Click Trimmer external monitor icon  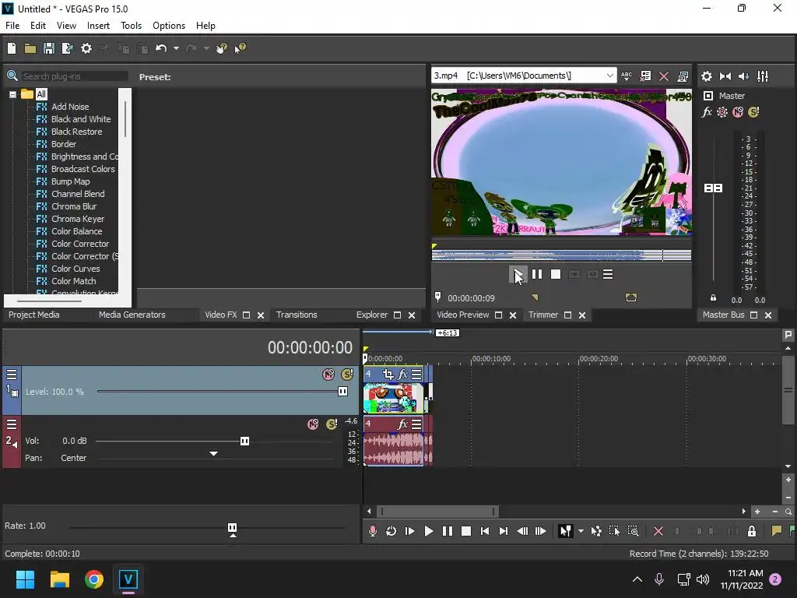683,76
